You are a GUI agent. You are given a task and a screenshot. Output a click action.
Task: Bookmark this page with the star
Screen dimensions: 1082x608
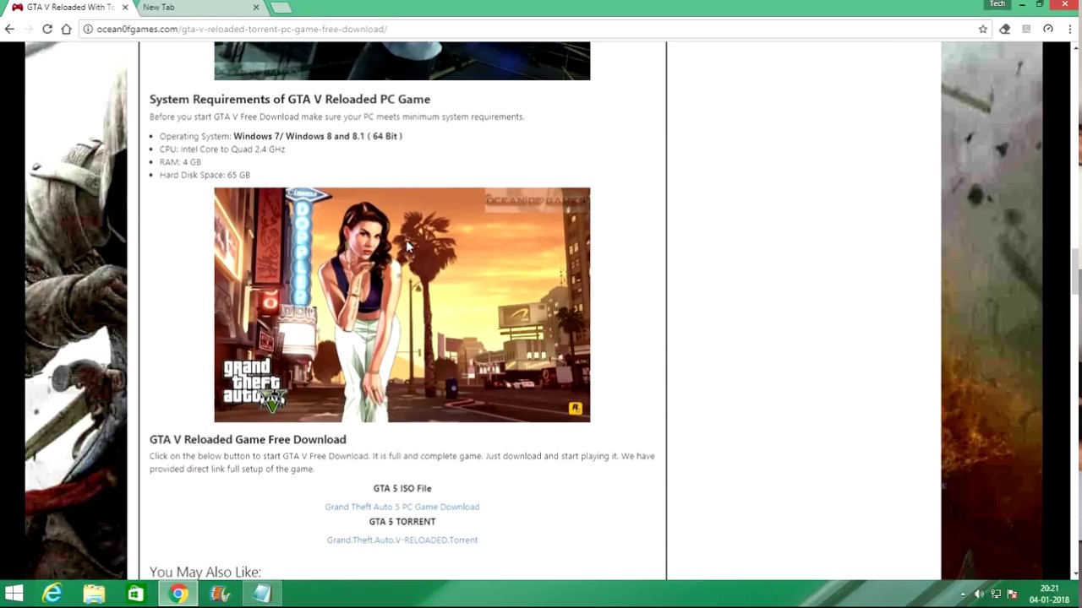(x=982, y=29)
